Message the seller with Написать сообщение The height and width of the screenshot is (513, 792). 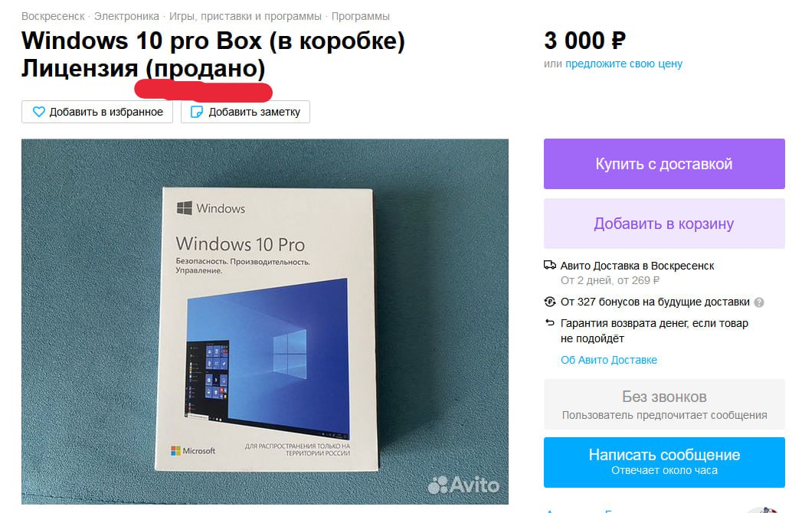pos(664,462)
